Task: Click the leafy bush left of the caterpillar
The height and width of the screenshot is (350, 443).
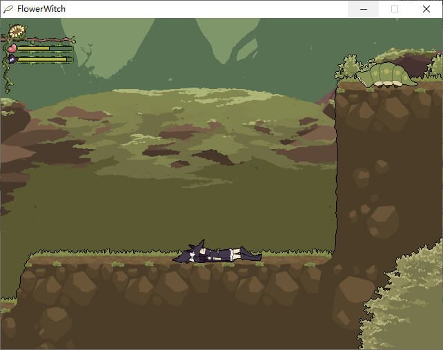Action: click(349, 68)
